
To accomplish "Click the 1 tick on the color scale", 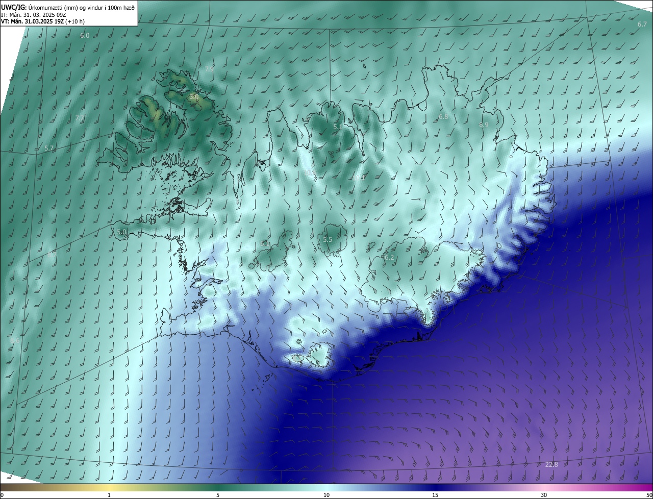I will pos(109,495).
